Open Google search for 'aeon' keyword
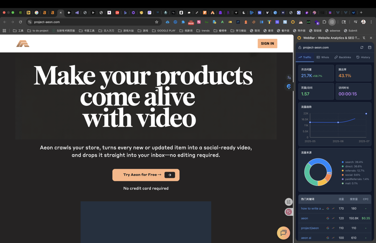This screenshot has width=376, height=243. (328, 218)
